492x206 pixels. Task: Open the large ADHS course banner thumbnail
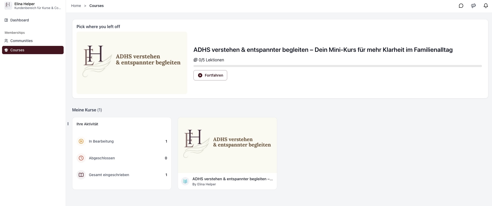[x=132, y=63]
